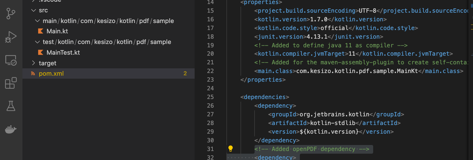Click the 'main' path segment in the folder row
473x160 pixels.
point(50,21)
